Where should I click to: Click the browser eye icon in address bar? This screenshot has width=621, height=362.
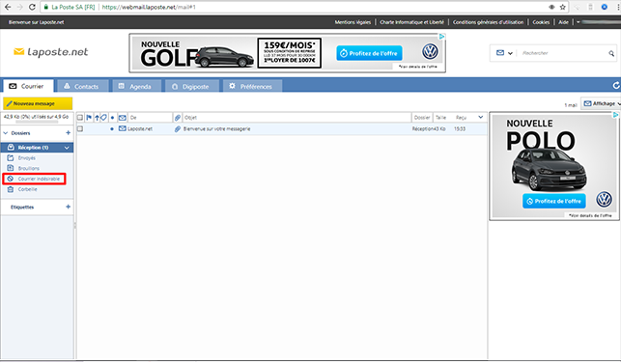click(551, 7)
